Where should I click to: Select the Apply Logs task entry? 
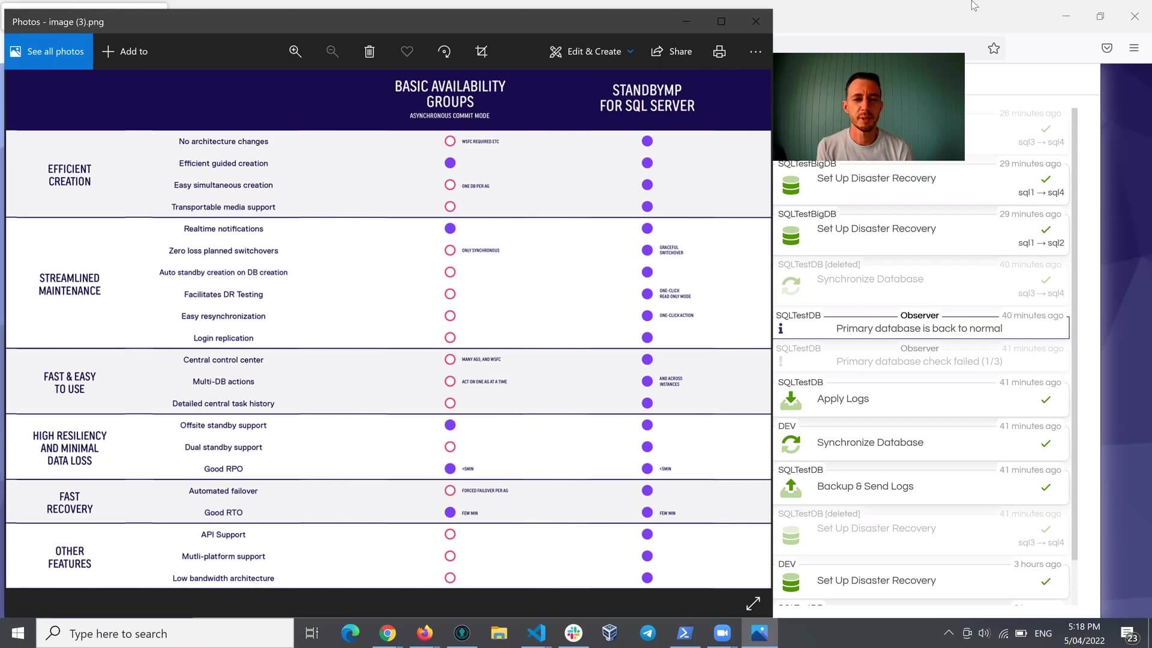pyautogui.click(x=921, y=394)
